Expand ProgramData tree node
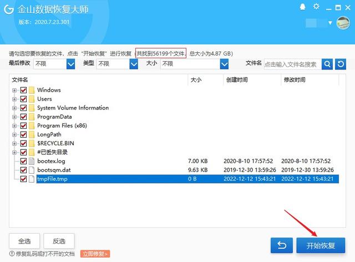 (x=14, y=117)
